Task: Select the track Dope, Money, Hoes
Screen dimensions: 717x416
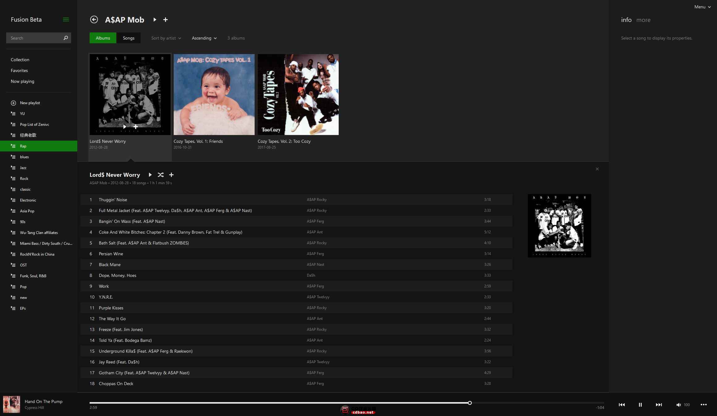Action: 296,275
